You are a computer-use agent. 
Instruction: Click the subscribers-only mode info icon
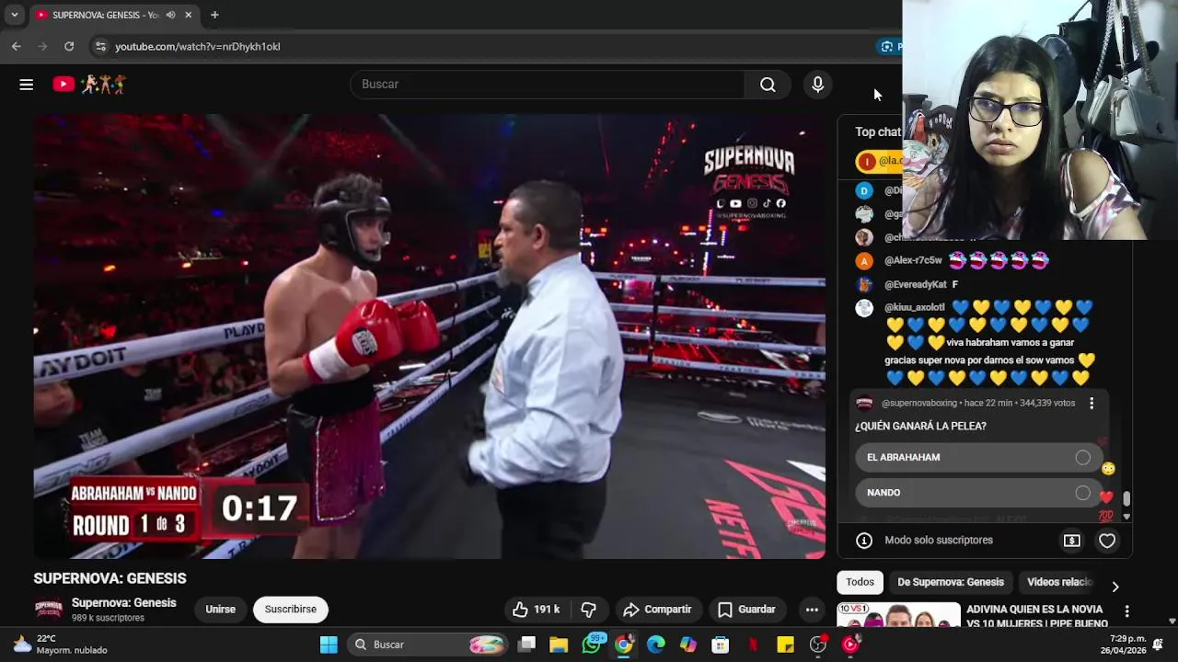tap(863, 541)
